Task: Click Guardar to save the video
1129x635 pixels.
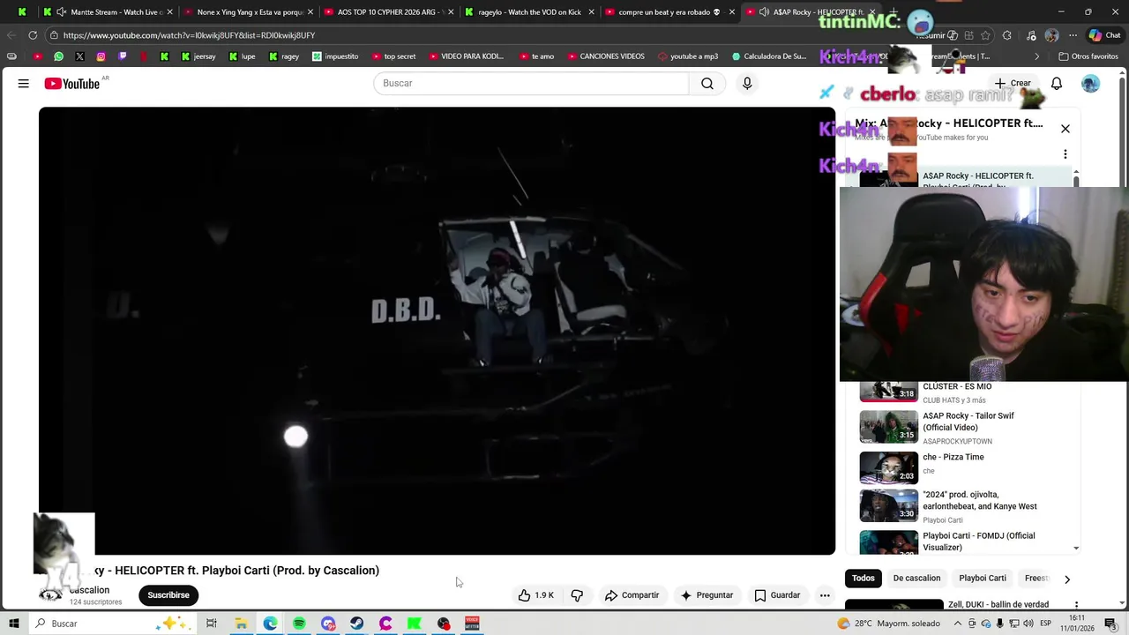Action: pos(777,595)
